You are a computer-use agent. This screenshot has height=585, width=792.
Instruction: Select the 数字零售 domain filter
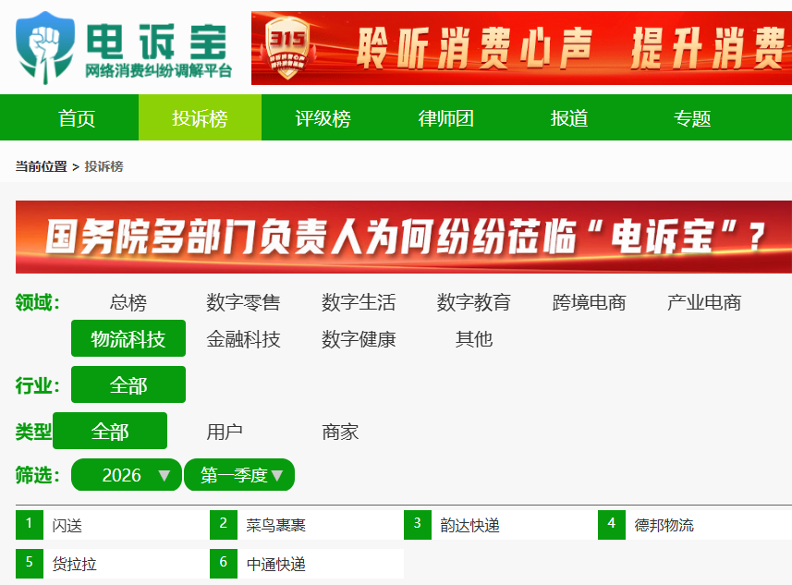click(243, 302)
